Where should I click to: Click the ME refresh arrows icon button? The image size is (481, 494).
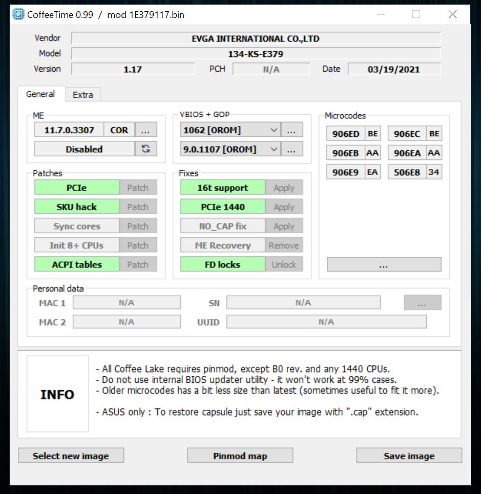pos(145,149)
